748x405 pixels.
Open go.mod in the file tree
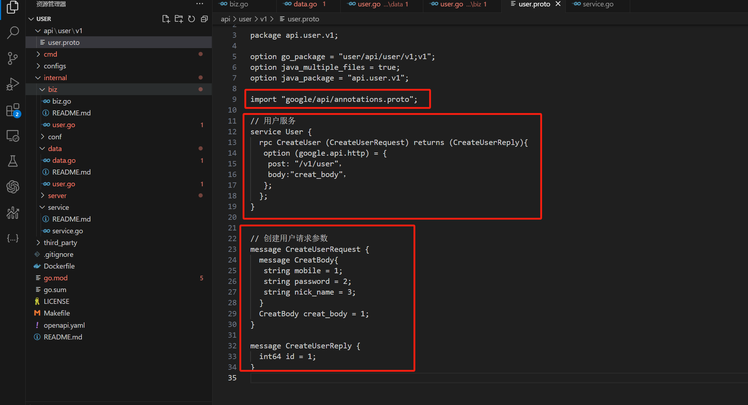point(119,278)
